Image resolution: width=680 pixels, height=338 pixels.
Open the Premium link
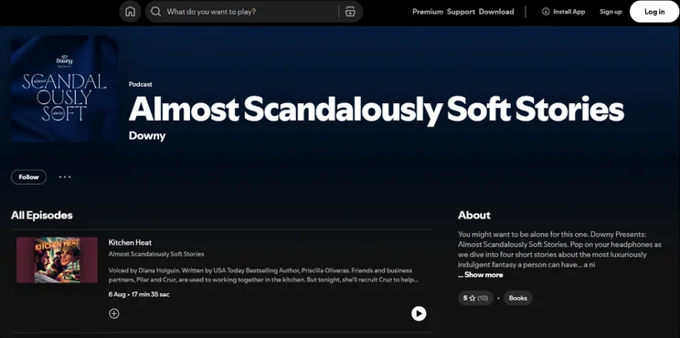tap(428, 12)
